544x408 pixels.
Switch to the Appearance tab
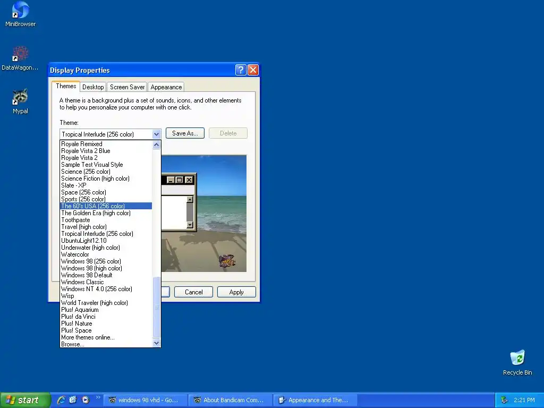point(166,87)
